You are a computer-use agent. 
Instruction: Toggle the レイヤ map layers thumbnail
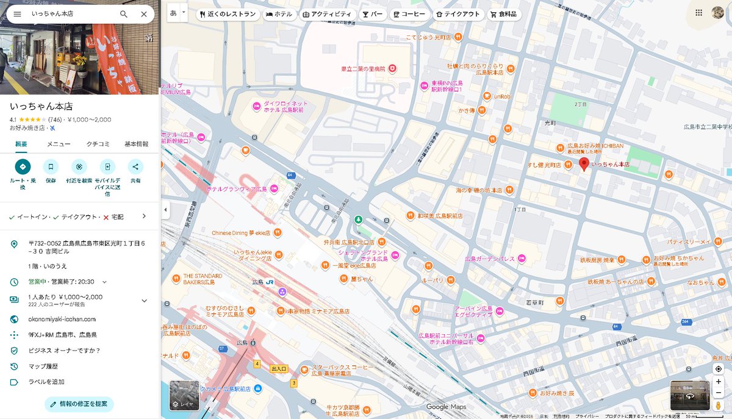(x=184, y=395)
